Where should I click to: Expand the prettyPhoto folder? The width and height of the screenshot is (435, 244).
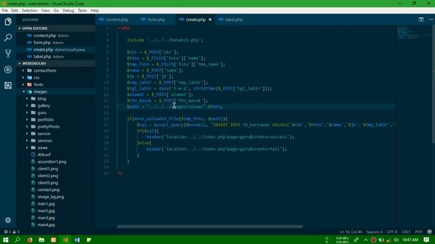[x=27, y=127]
